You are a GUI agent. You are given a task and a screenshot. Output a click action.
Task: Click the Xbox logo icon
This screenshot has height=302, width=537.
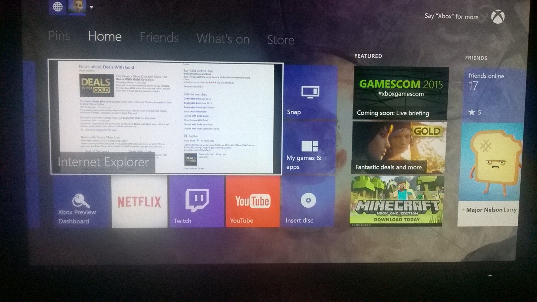[498, 16]
